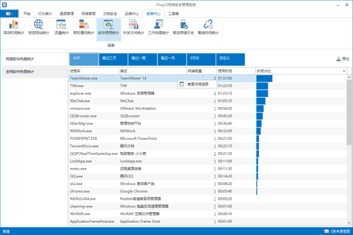This screenshot has height=235, width=353.
Task: Select the NSecMgr.exe process row
Action: tap(207, 123)
